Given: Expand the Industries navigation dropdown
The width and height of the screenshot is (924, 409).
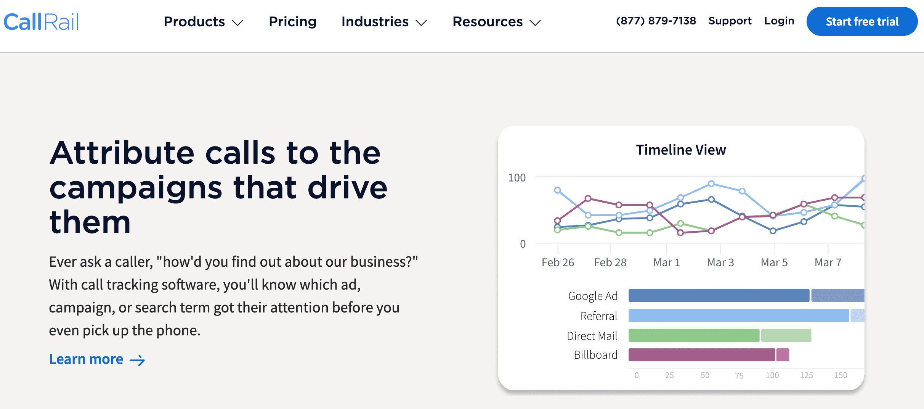Looking at the screenshot, I should coord(375,22).
